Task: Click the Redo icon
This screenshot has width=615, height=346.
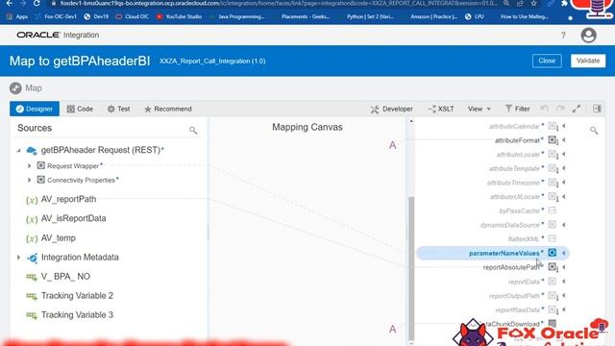Action: [560, 109]
